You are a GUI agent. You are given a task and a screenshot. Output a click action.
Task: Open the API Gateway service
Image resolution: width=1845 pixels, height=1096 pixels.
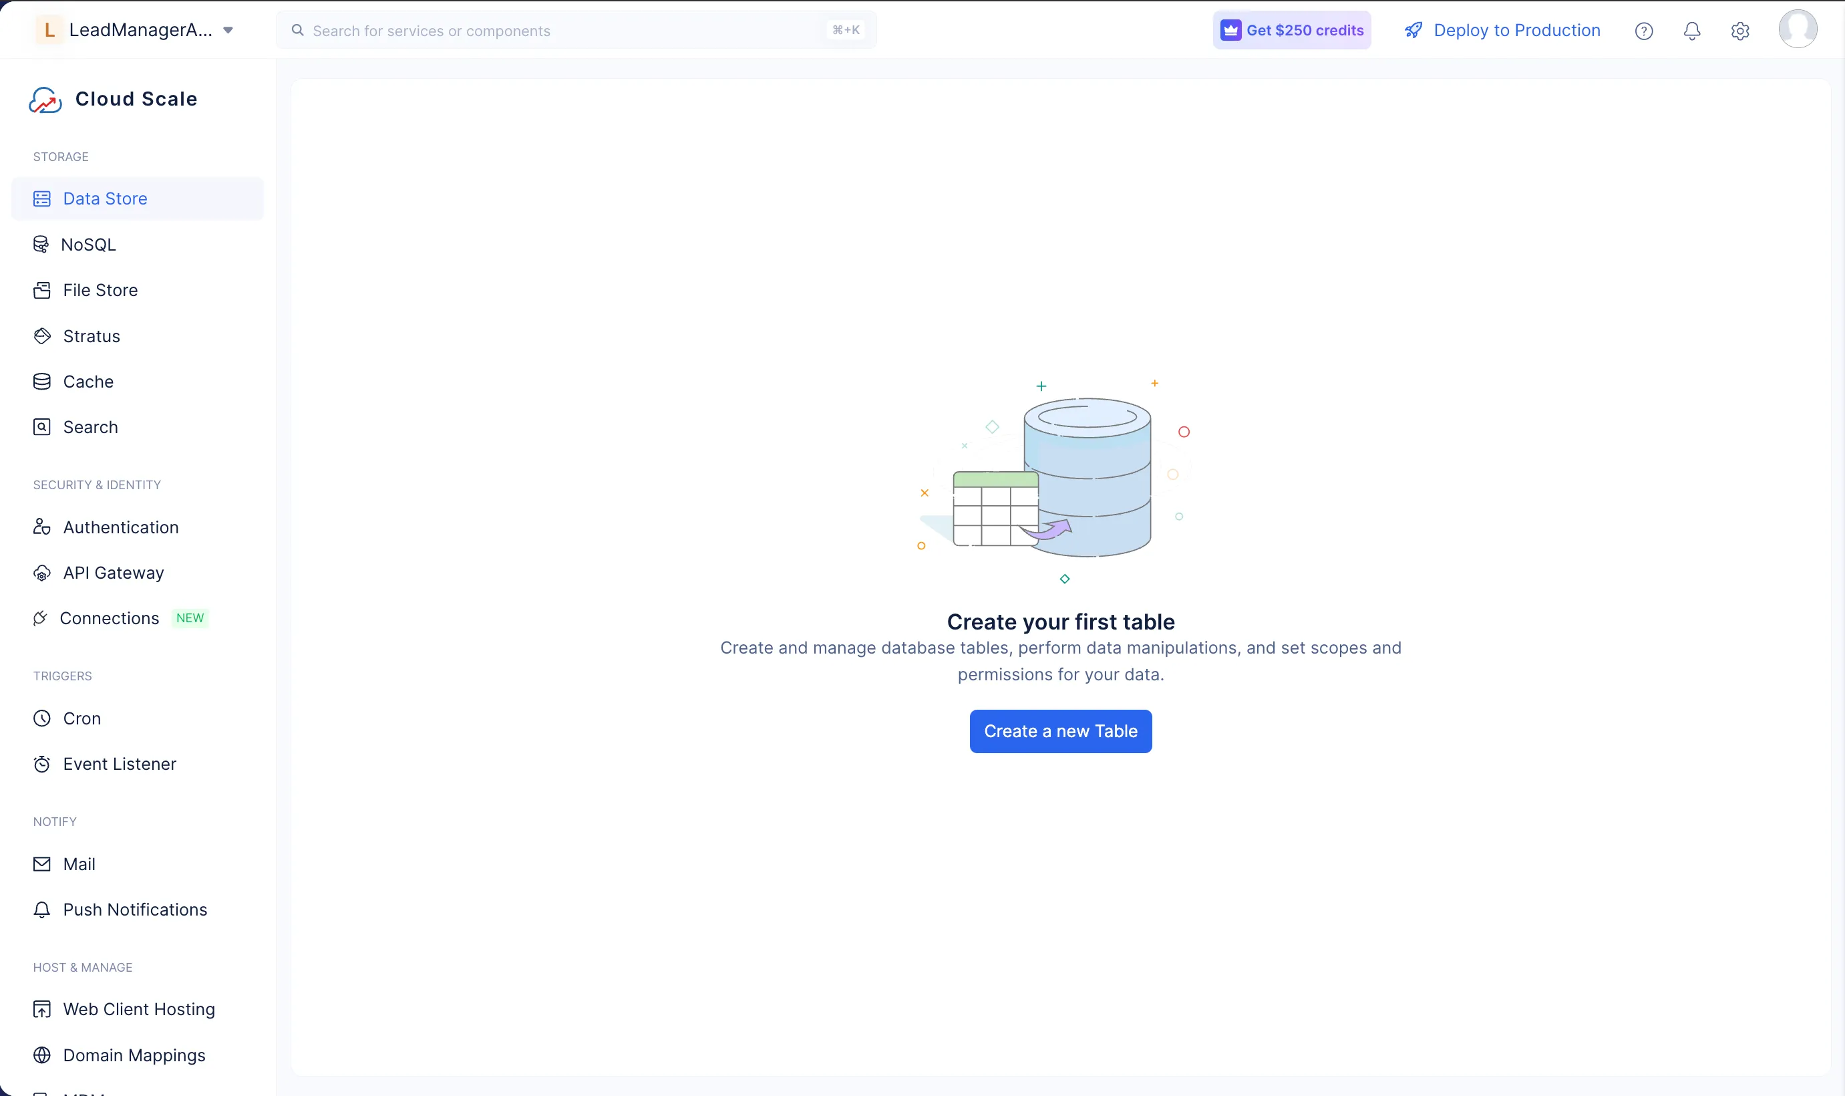click(x=112, y=572)
